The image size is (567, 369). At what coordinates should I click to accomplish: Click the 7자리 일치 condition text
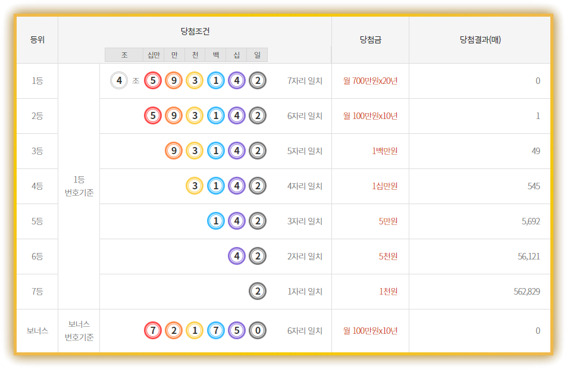305,81
